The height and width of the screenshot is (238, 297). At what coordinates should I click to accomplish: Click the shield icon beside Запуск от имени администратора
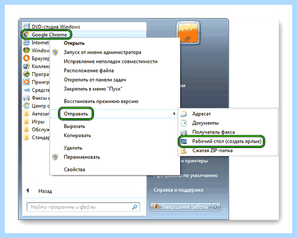[55, 52]
